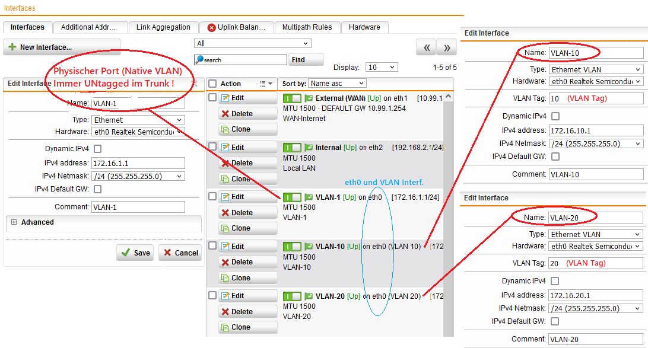Click the flag icon next to External (WAN)
Screen dimensions: 648x348
pos(309,98)
